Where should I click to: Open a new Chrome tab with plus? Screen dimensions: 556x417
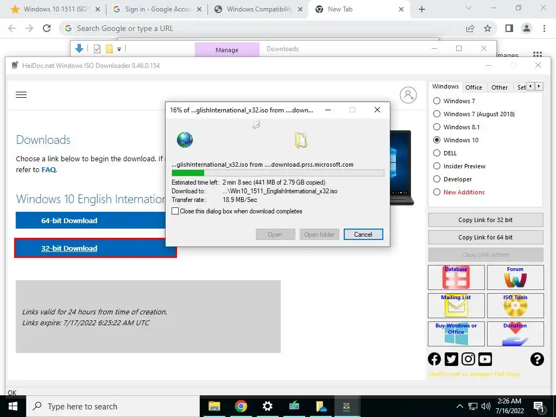pyautogui.click(x=421, y=10)
